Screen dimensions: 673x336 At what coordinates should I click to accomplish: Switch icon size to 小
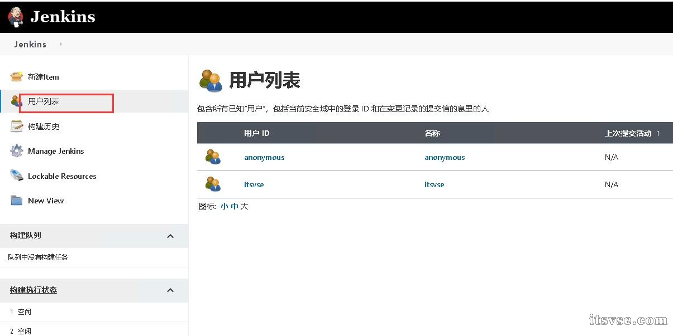pyautogui.click(x=225, y=206)
